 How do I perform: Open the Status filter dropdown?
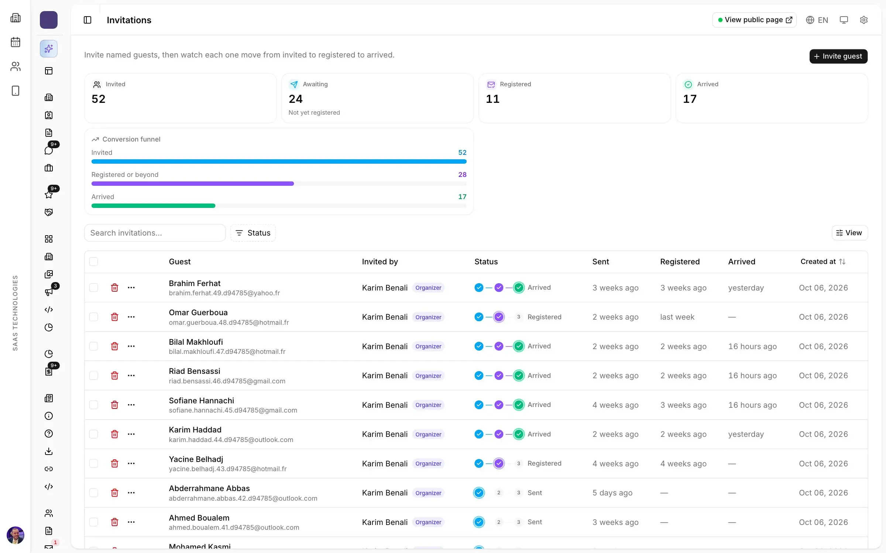pyautogui.click(x=253, y=233)
